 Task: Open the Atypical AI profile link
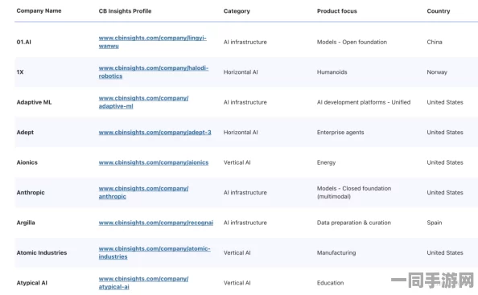tap(143, 282)
